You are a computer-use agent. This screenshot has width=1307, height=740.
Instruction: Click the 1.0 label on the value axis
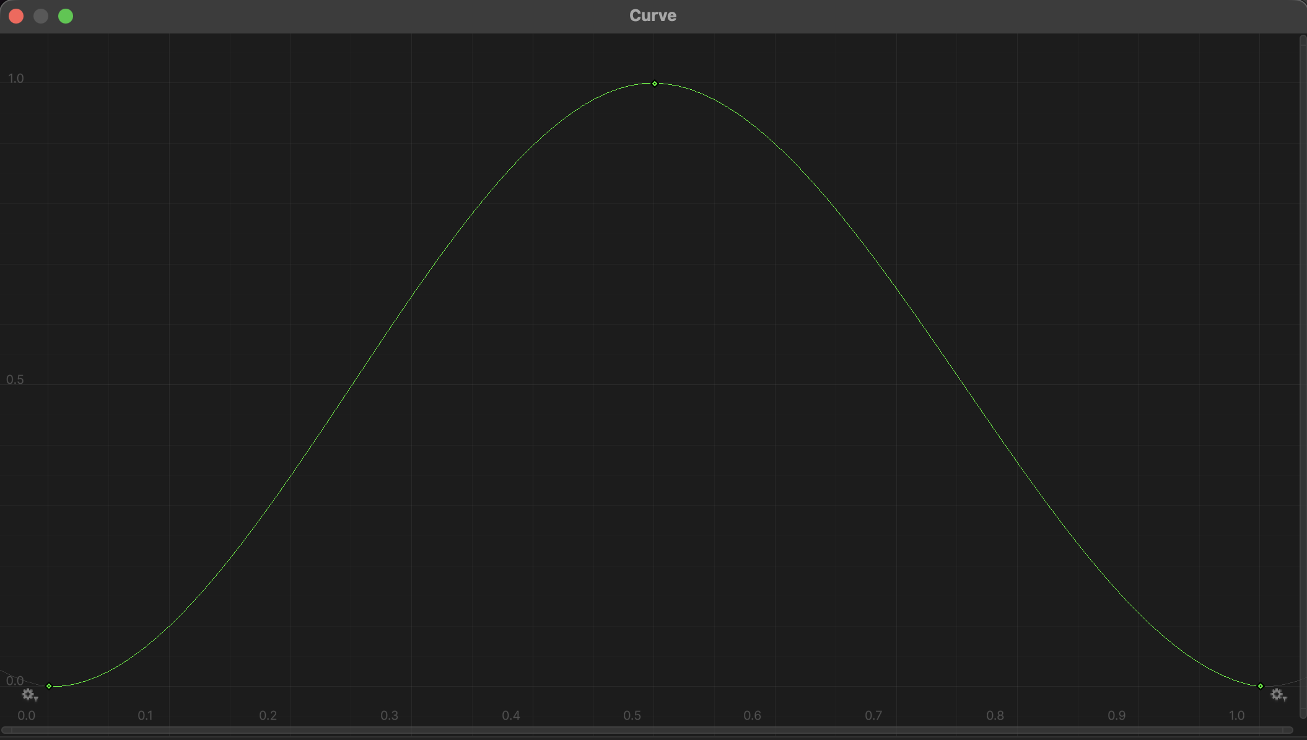[15, 79]
